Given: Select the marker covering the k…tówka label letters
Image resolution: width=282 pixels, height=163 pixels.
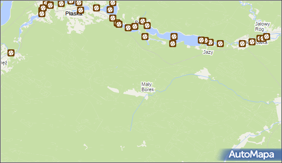Looking at the screenshot, I should point(252,42).
